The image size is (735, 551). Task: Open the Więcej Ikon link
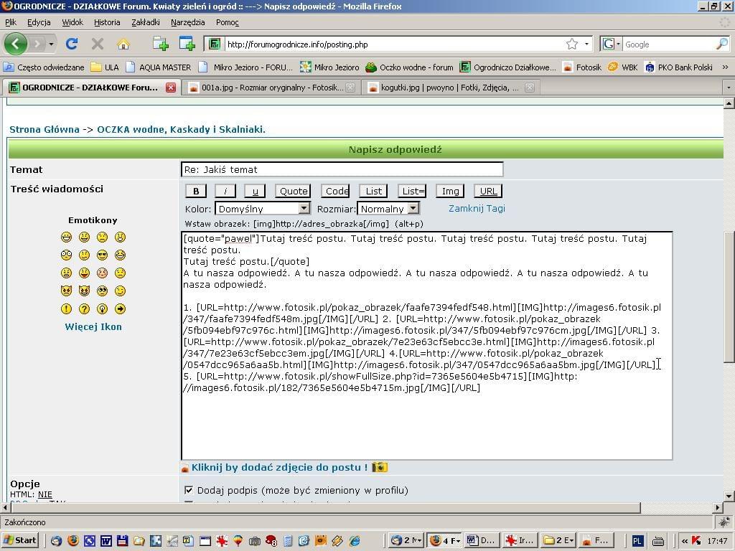point(93,326)
